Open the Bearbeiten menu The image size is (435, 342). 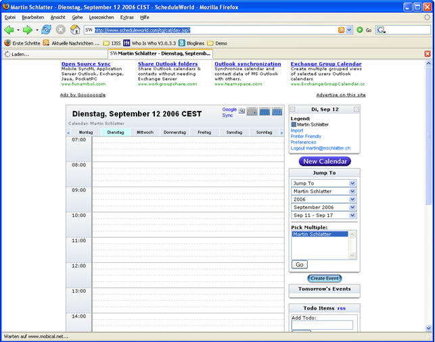32,17
